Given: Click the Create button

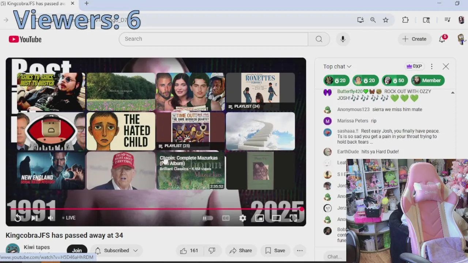Looking at the screenshot, I should 414,39.
